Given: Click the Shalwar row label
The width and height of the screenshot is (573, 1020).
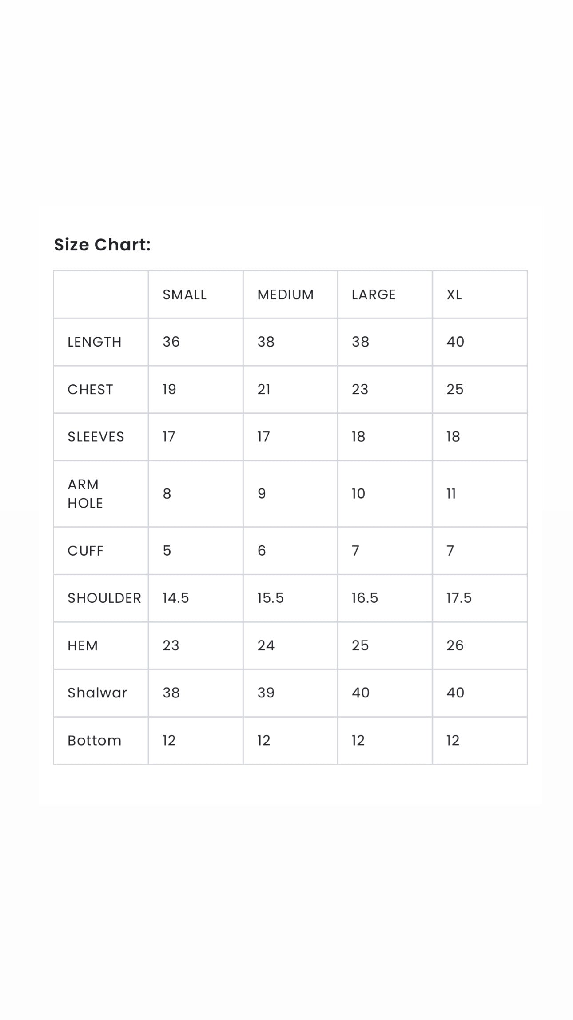Looking at the screenshot, I should 97,693.
